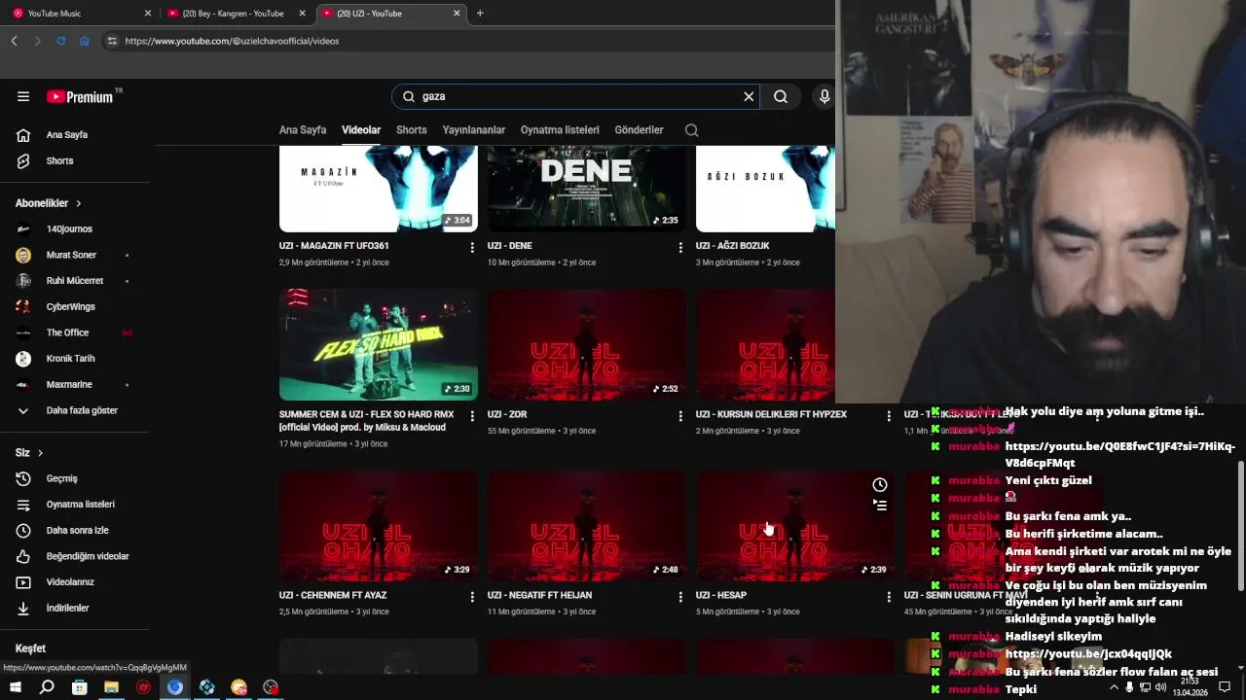Switch to the Ana Sayfa channel tab
The width and height of the screenshot is (1246, 700).
pos(303,130)
